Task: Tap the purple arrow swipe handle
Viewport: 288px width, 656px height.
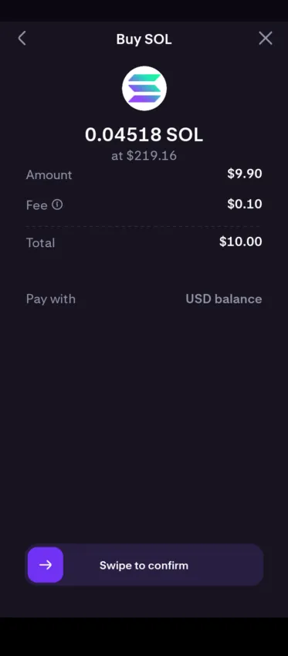Action: (x=46, y=565)
